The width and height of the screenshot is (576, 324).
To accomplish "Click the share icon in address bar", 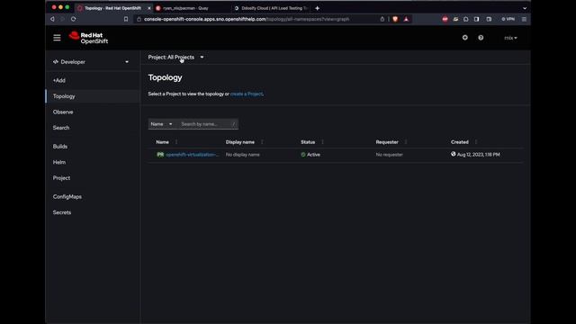I will tap(382, 19).
